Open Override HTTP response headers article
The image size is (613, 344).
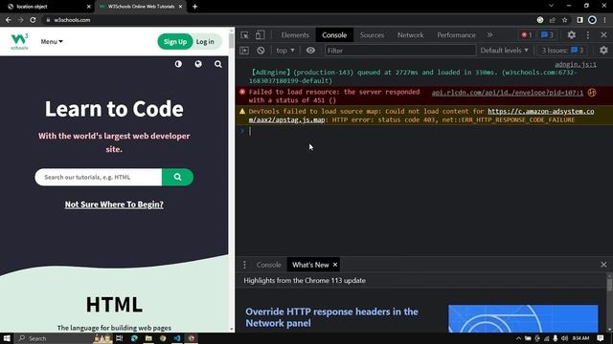click(331, 317)
